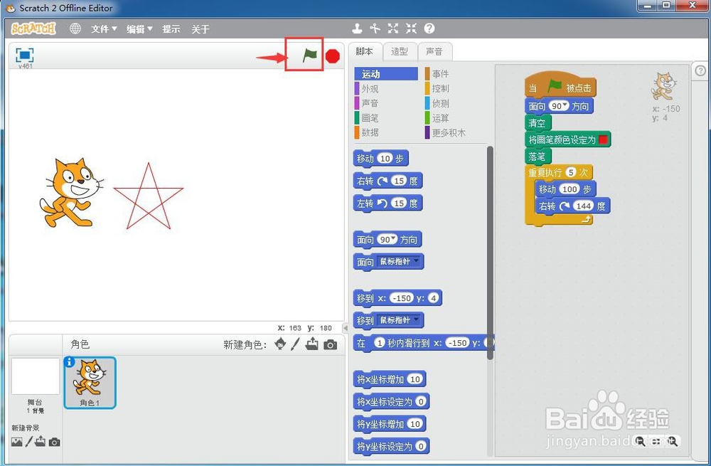Click the blocks palette scrollbar
This screenshot has width=711, height=466.
[490, 253]
